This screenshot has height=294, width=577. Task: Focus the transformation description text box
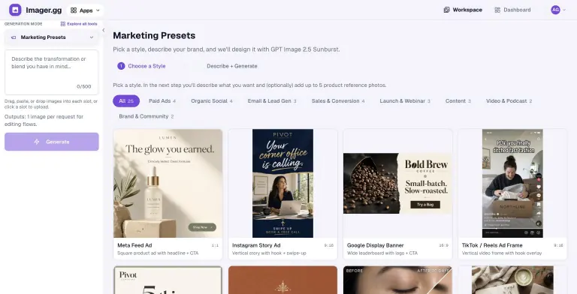(52, 73)
